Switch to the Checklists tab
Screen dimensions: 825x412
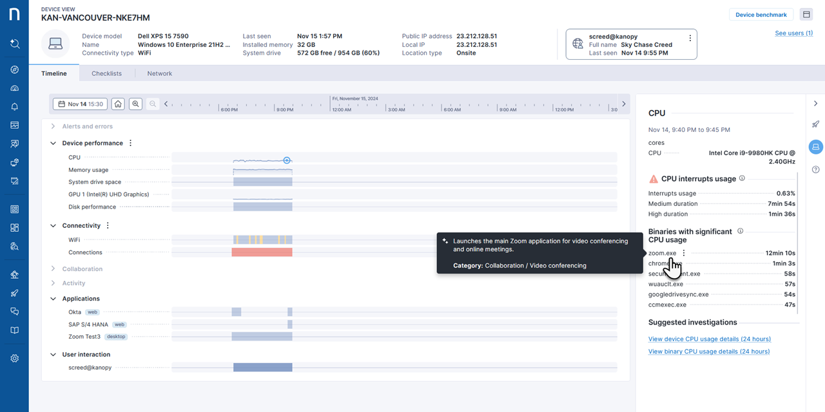coord(106,73)
